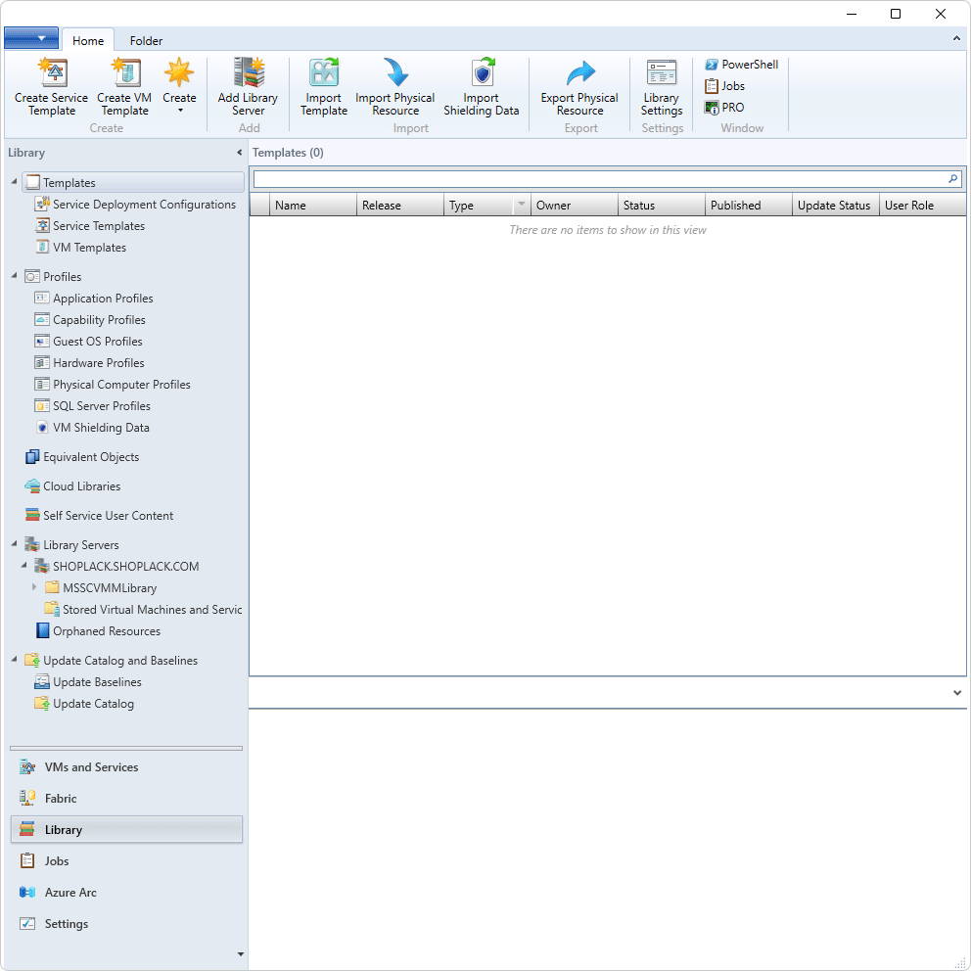Open the Library workspace button

point(126,830)
